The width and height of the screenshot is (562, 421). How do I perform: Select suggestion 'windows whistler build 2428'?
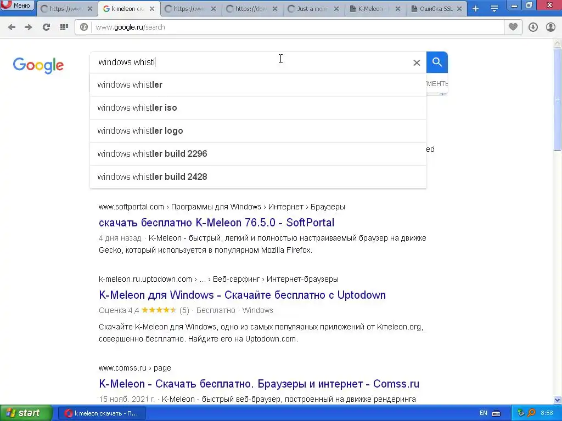[258, 177]
